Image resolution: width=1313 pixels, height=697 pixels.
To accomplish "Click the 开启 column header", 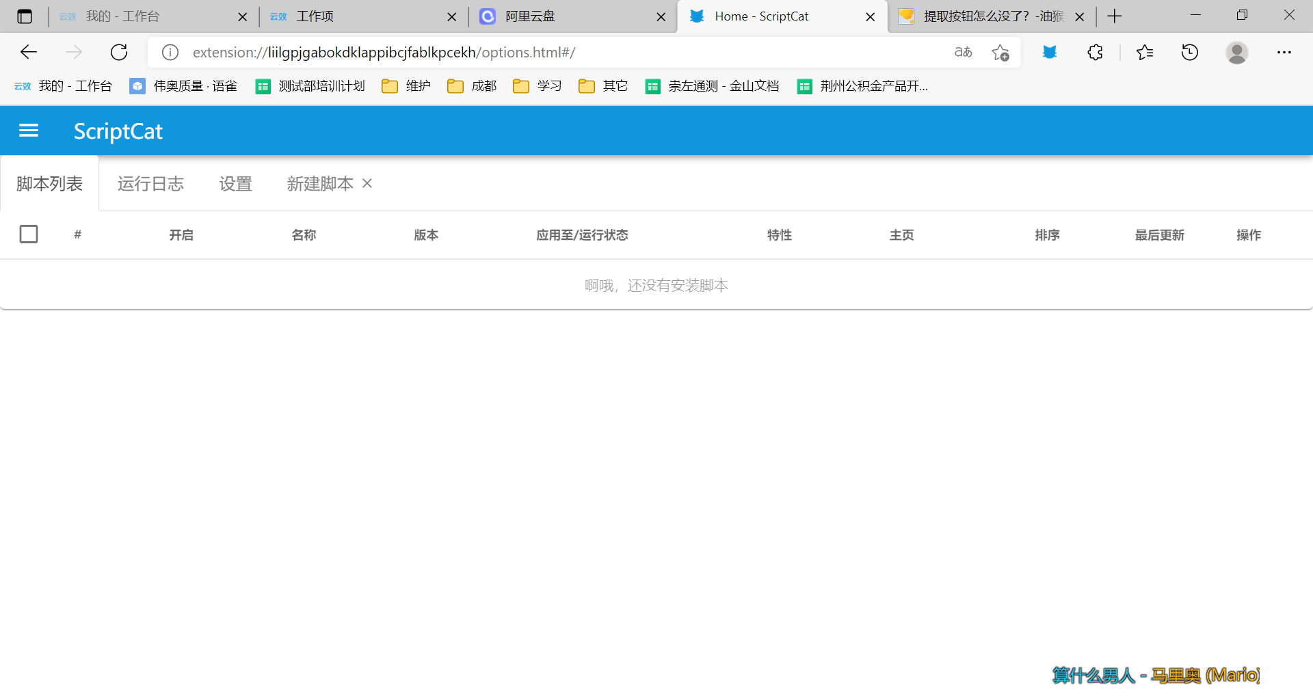I will coord(181,235).
